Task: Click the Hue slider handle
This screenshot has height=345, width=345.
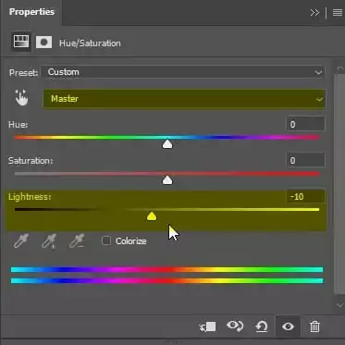Action: click(167, 143)
